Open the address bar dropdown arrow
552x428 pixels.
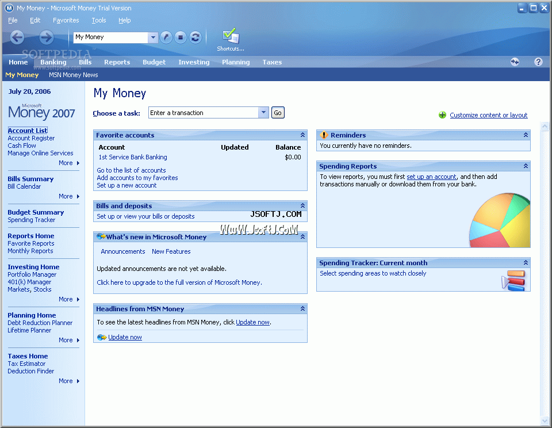click(x=153, y=37)
